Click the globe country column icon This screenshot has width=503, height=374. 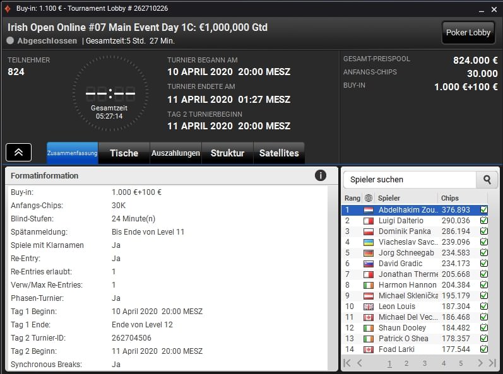(369, 198)
